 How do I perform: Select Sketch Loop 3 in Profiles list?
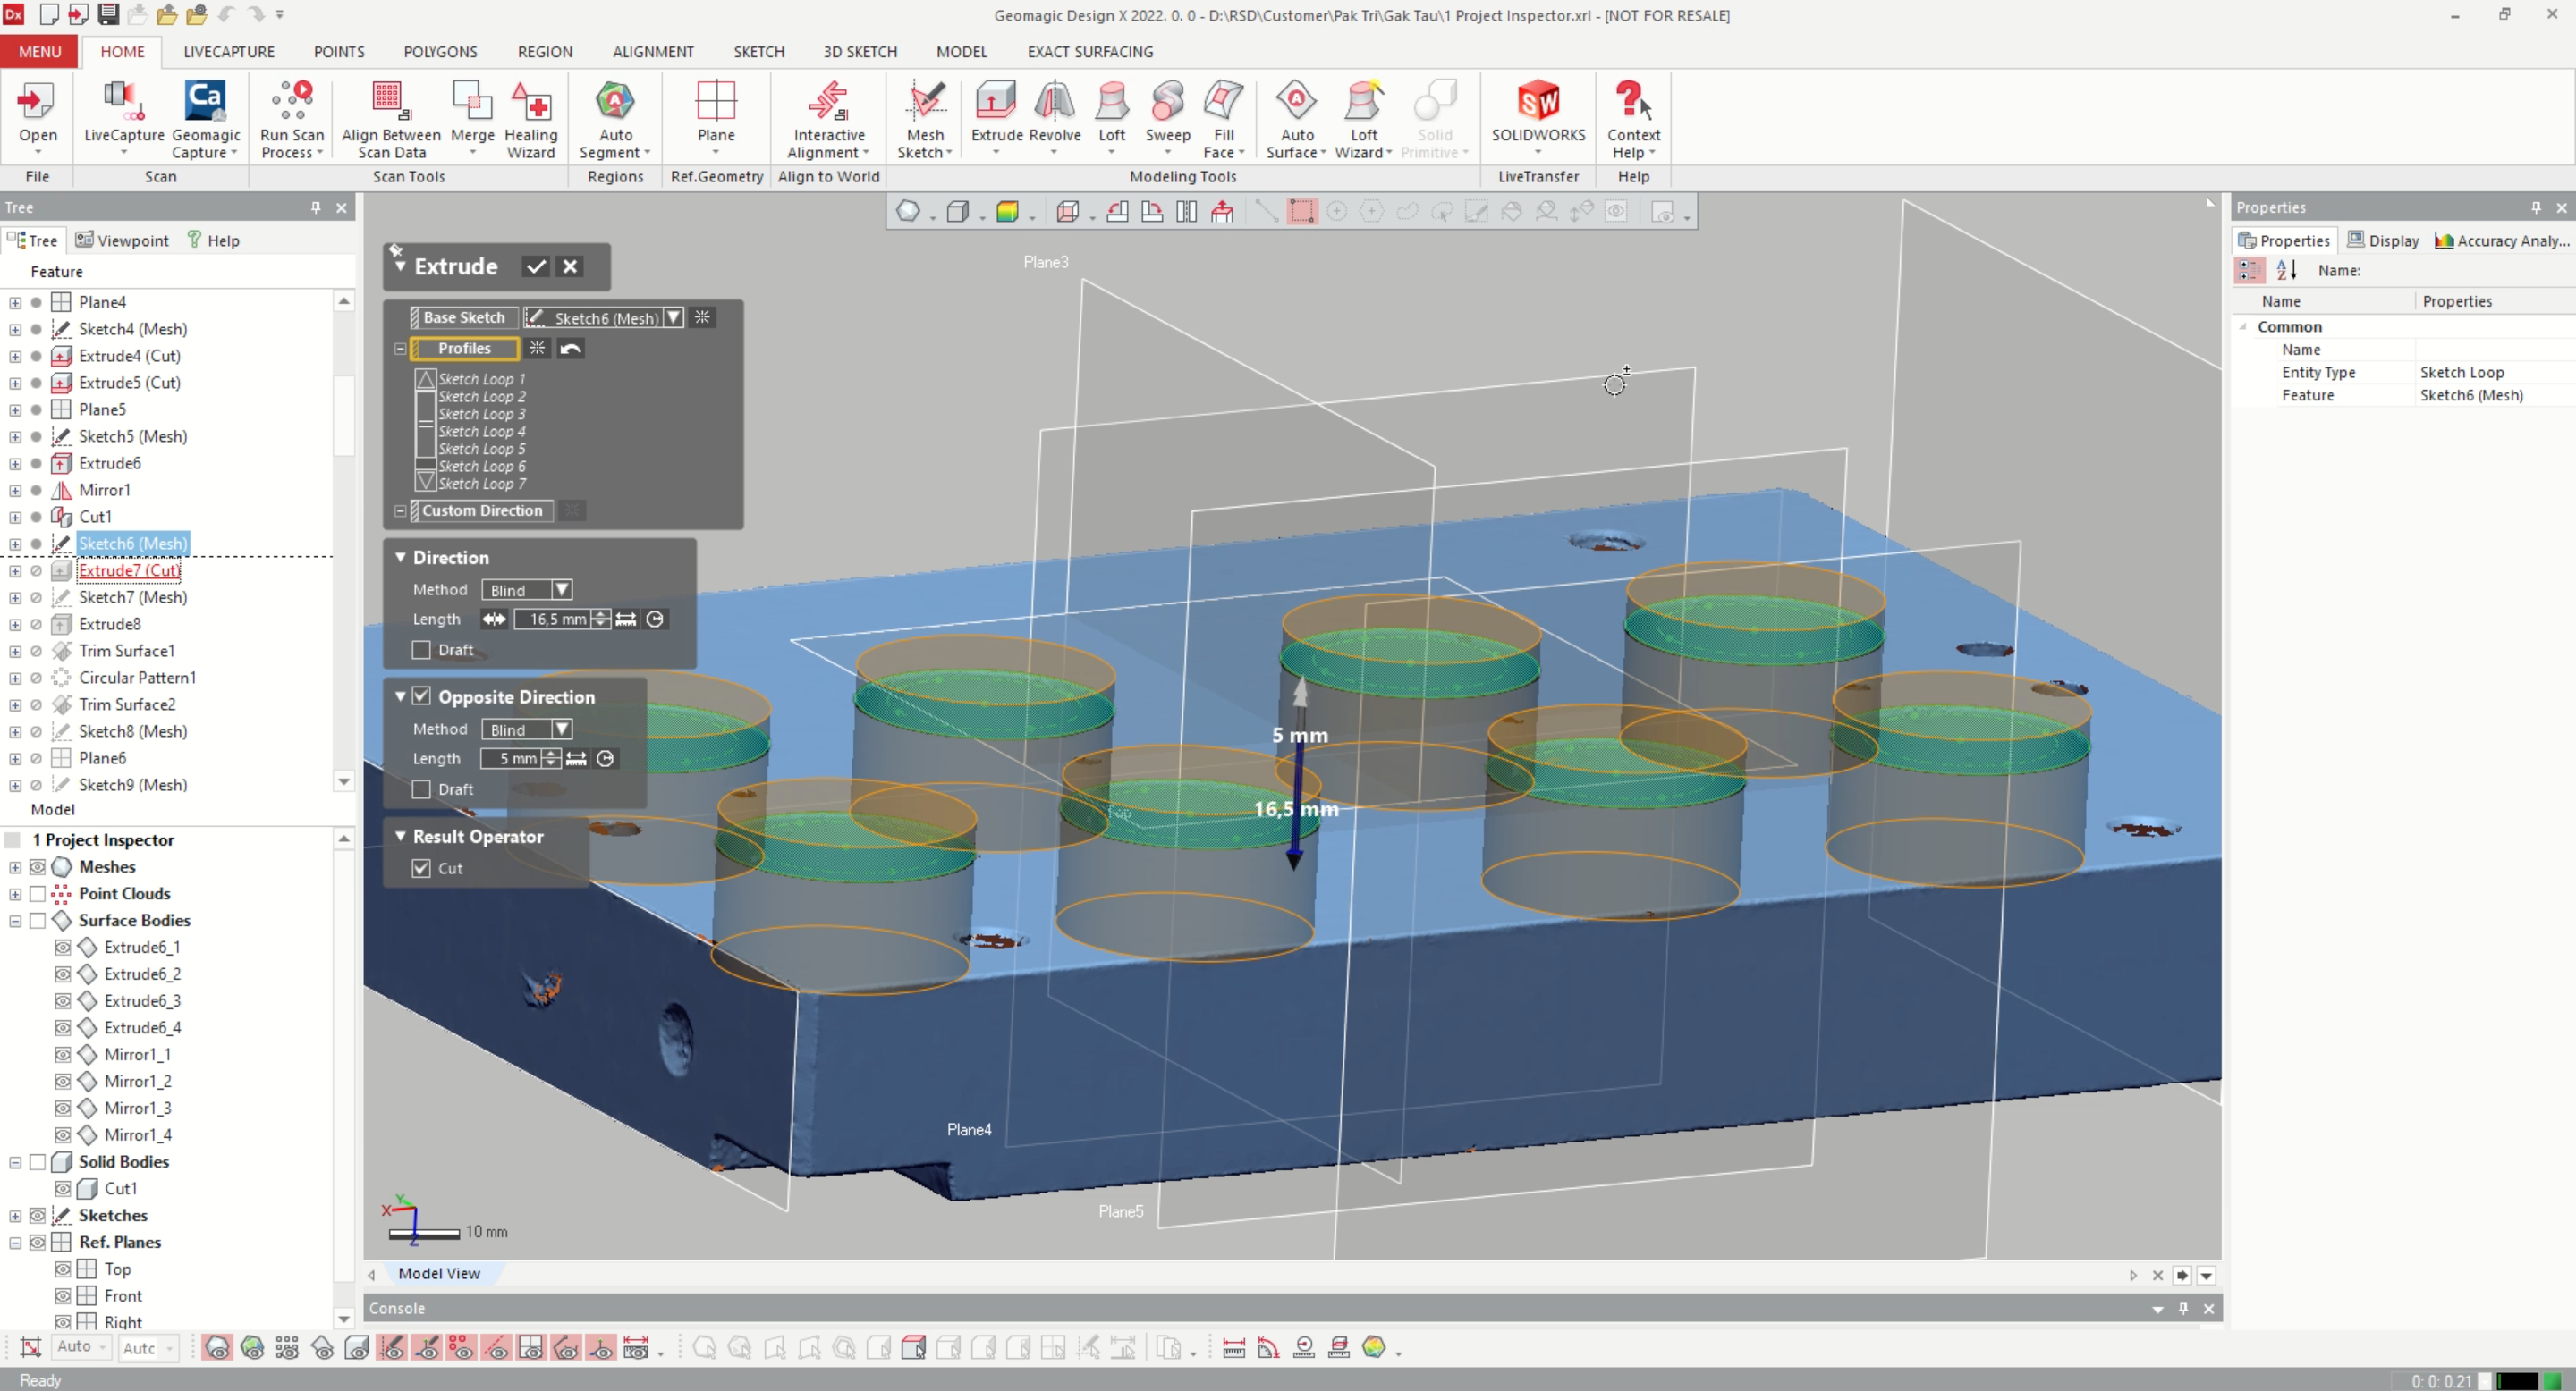tap(482, 414)
